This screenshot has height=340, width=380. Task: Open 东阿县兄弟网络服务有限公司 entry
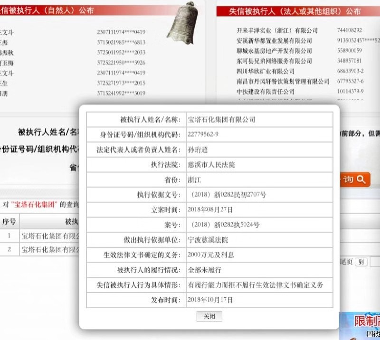tap(274, 61)
